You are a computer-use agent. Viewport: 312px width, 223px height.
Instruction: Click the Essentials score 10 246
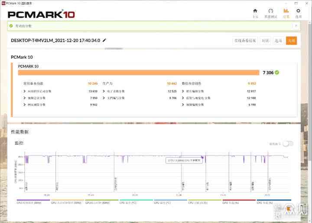click(93, 83)
